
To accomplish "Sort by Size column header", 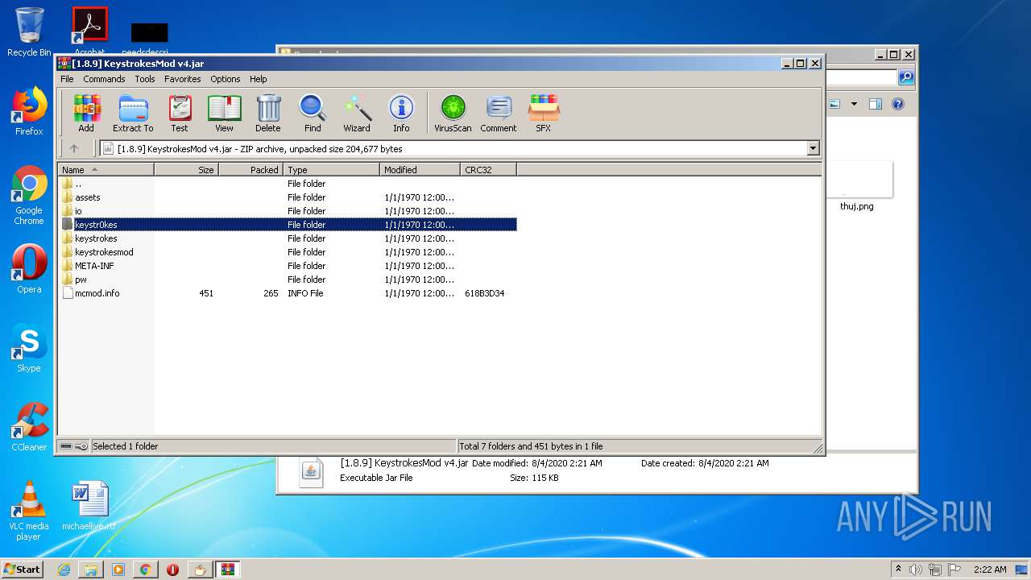I will pyautogui.click(x=186, y=170).
